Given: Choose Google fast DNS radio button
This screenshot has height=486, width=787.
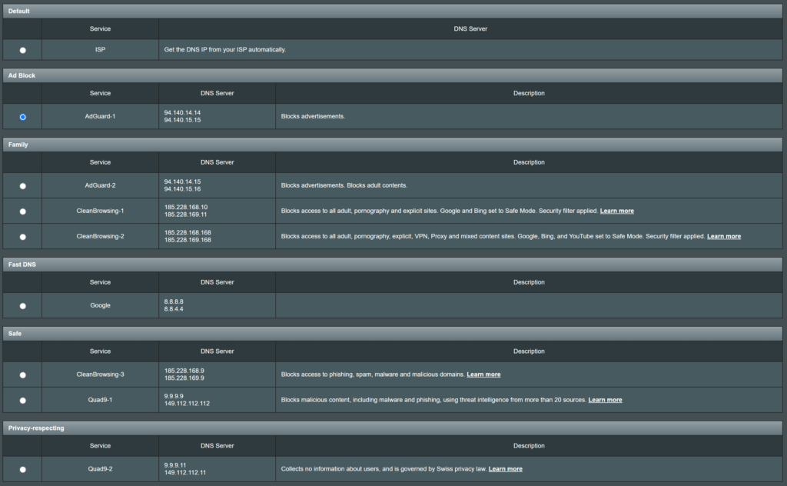Looking at the screenshot, I should click(x=22, y=306).
